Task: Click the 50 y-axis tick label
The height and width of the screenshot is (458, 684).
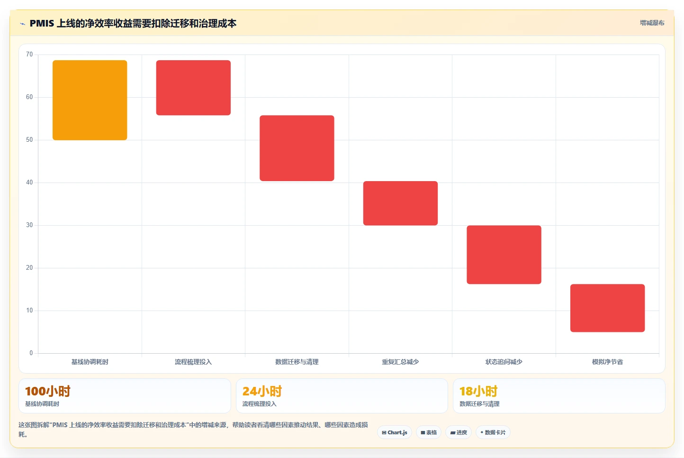Action: [x=29, y=140]
